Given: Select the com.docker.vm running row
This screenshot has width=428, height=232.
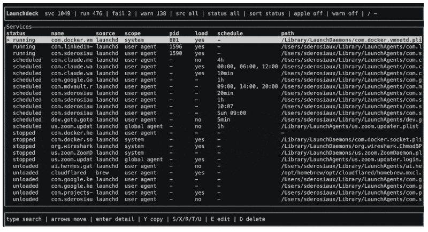Looking at the screenshot, I should point(214,40).
